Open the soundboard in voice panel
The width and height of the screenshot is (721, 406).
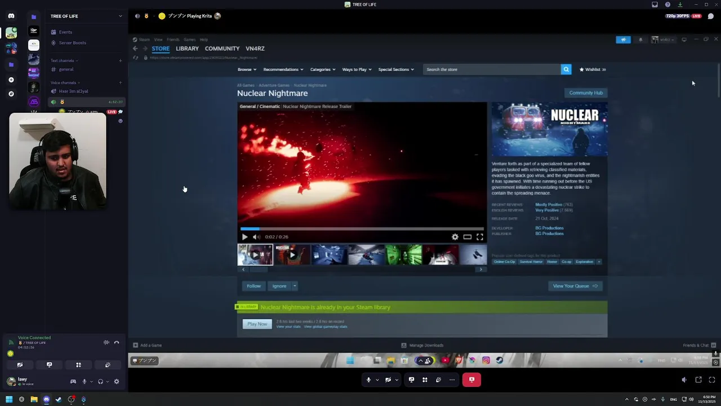pos(108,365)
